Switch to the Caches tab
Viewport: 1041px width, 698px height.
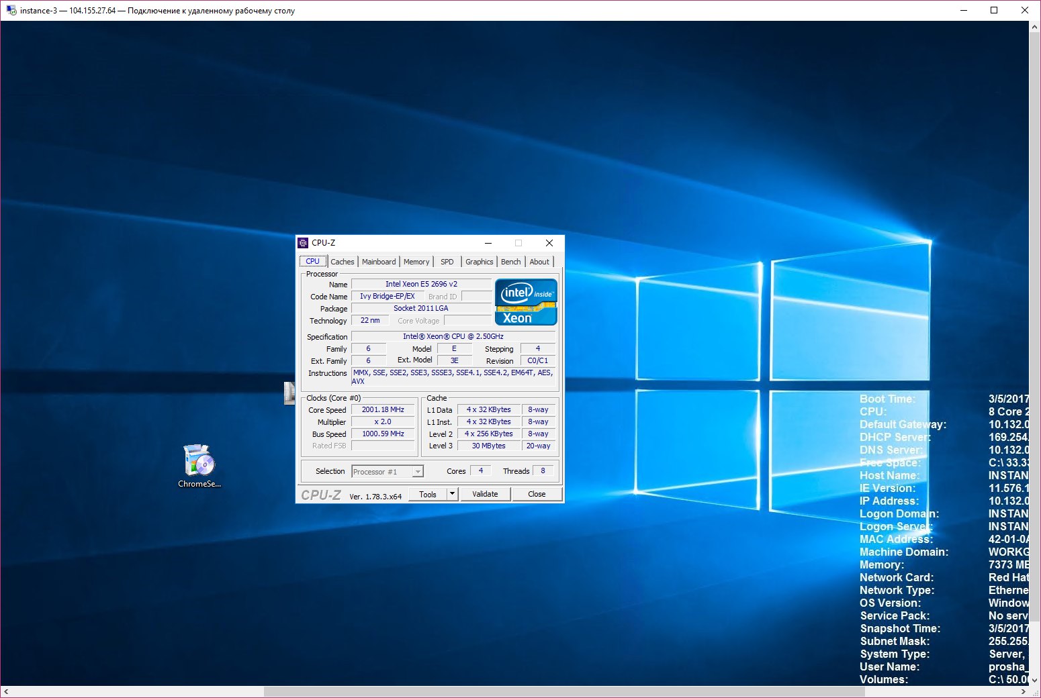tap(342, 262)
